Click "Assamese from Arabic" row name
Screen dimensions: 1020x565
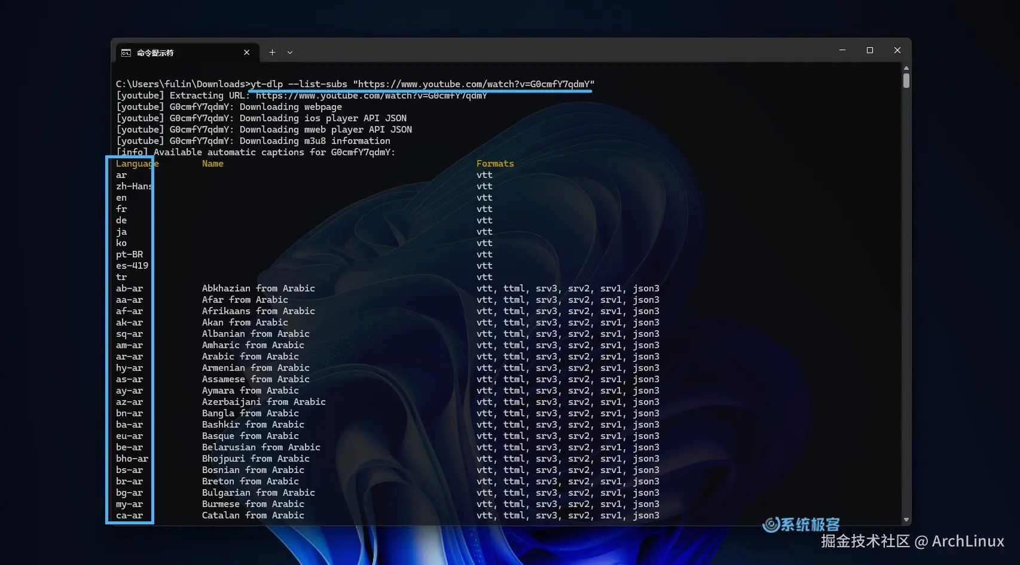tap(256, 379)
